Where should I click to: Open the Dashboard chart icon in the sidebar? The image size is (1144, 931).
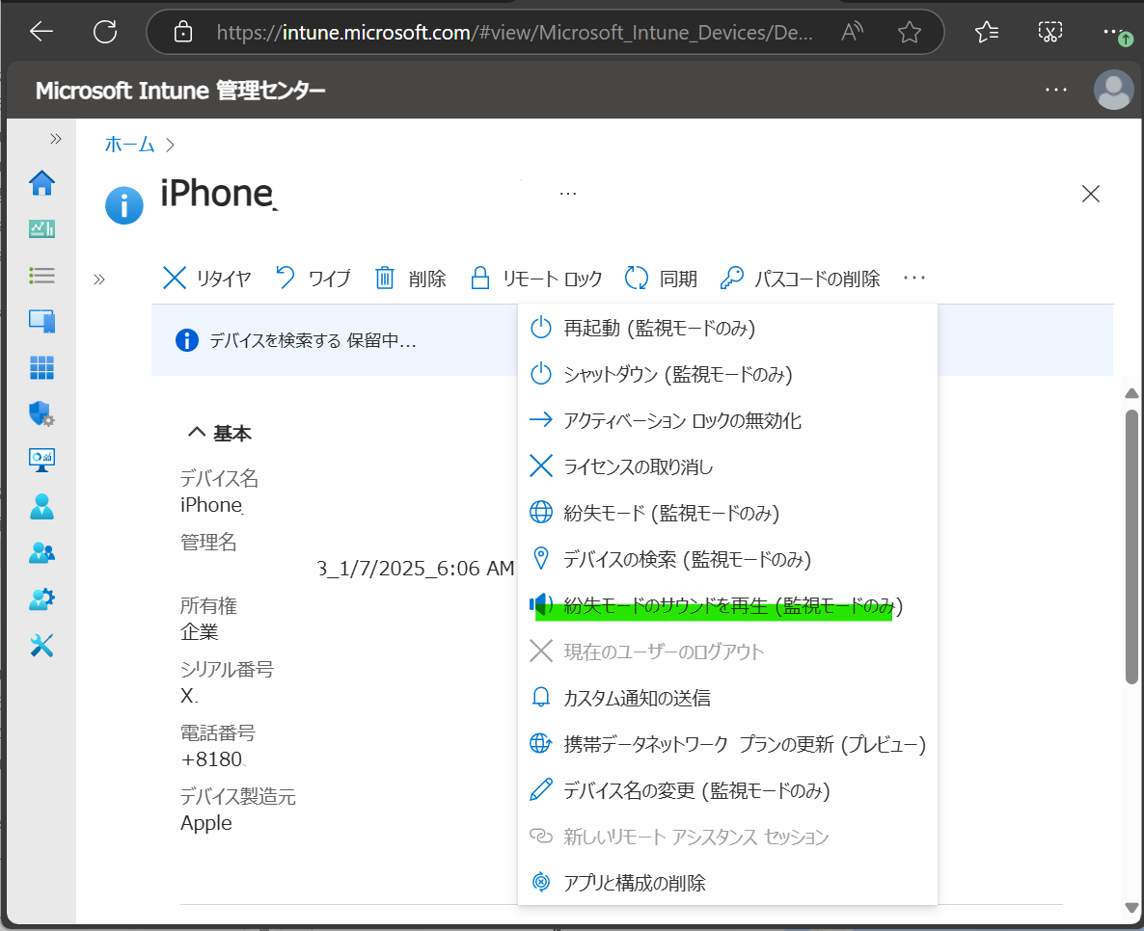[41, 229]
